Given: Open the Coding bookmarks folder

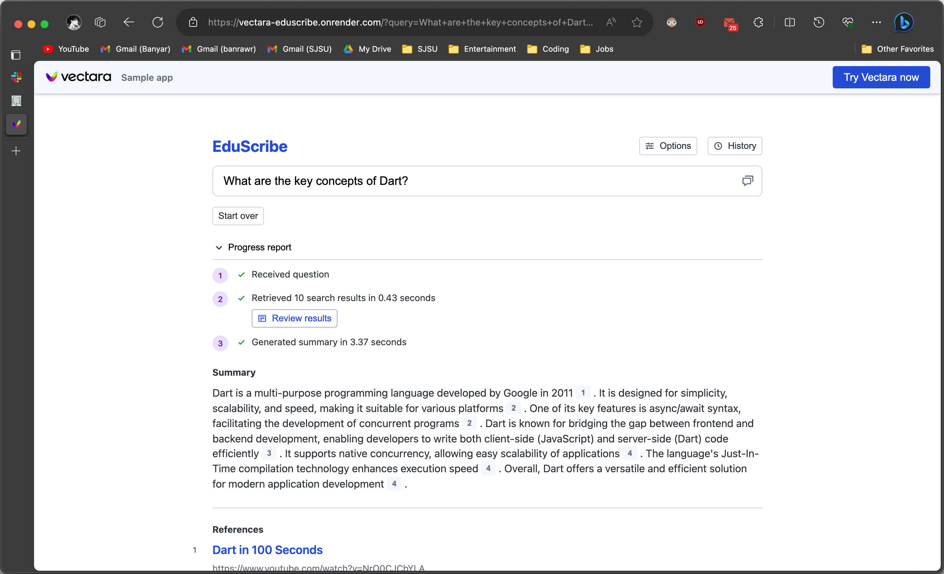Looking at the screenshot, I should (x=548, y=49).
